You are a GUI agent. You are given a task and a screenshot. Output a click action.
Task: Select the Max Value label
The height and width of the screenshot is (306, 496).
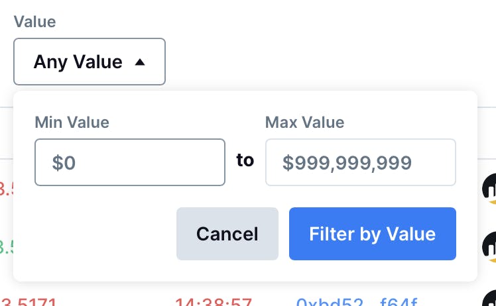point(304,123)
